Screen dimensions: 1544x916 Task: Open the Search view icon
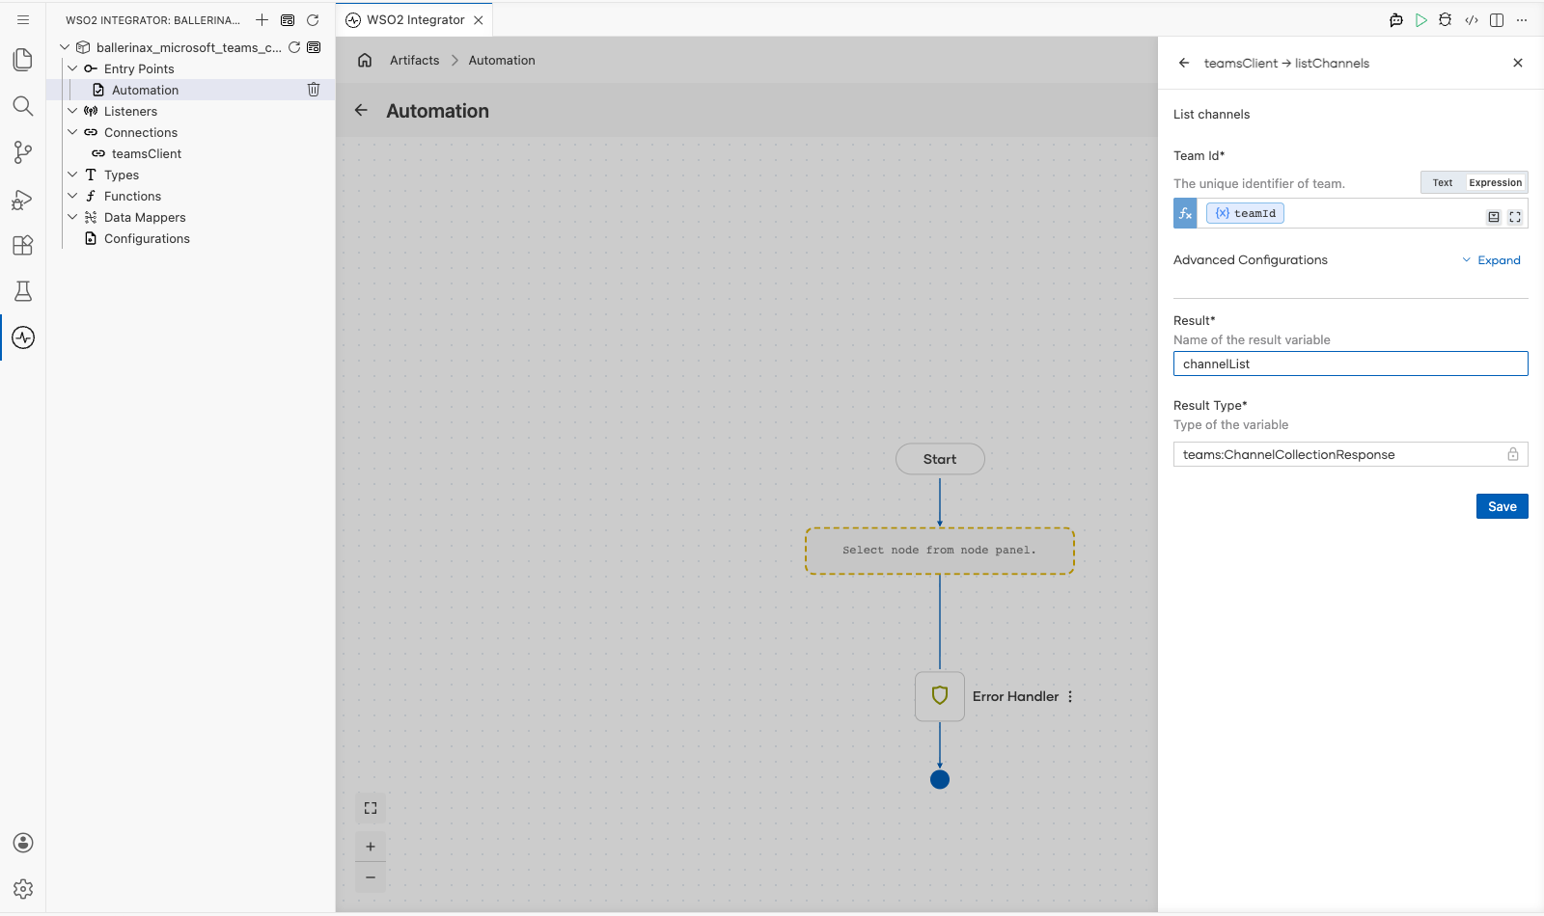pyautogui.click(x=23, y=106)
